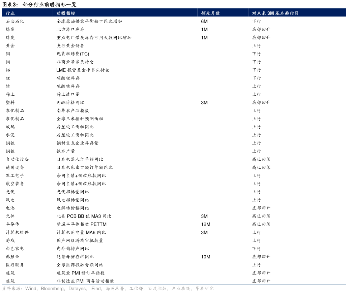This screenshot has height=293, width=348.
Task: Select 产业在线 in the source footnote
Action: [181, 289]
